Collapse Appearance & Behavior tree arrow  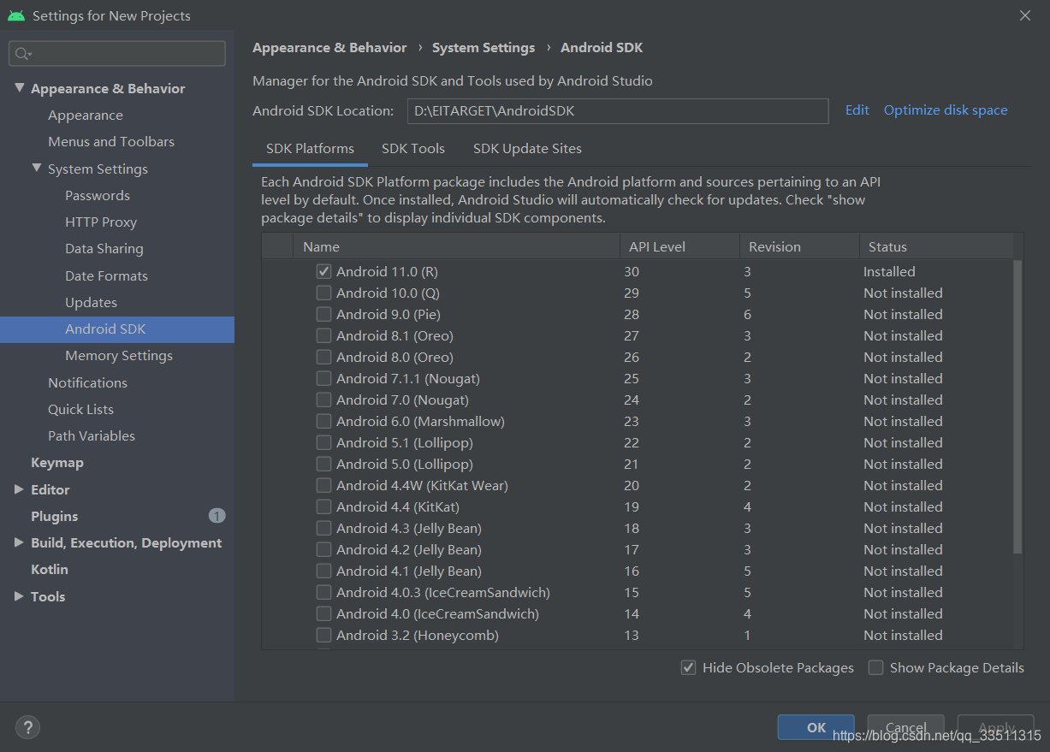point(19,88)
